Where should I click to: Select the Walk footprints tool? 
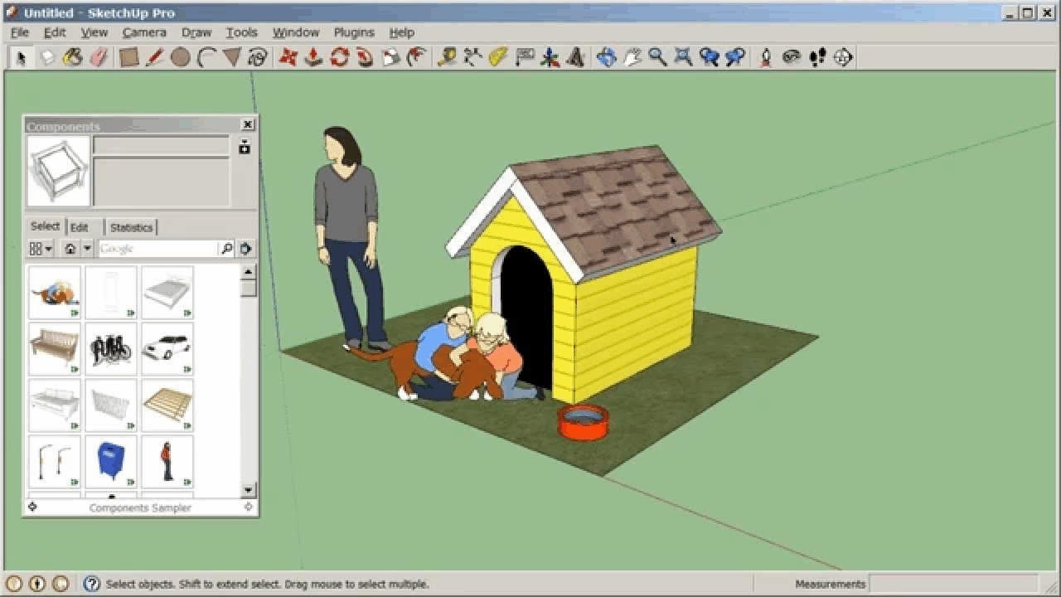click(x=817, y=57)
